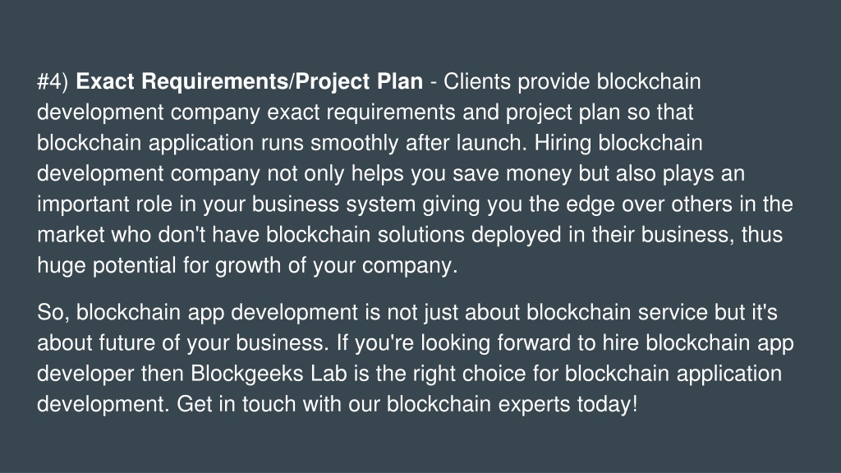The width and height of the screenshot is (841, 473).
Task: Click the 'Blockgeeks Lab' company name
Action: tap(269, 374)
